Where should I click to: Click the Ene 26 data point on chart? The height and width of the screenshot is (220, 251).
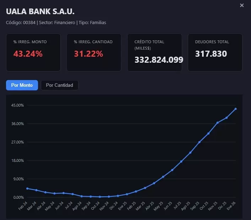pos(236,109)
